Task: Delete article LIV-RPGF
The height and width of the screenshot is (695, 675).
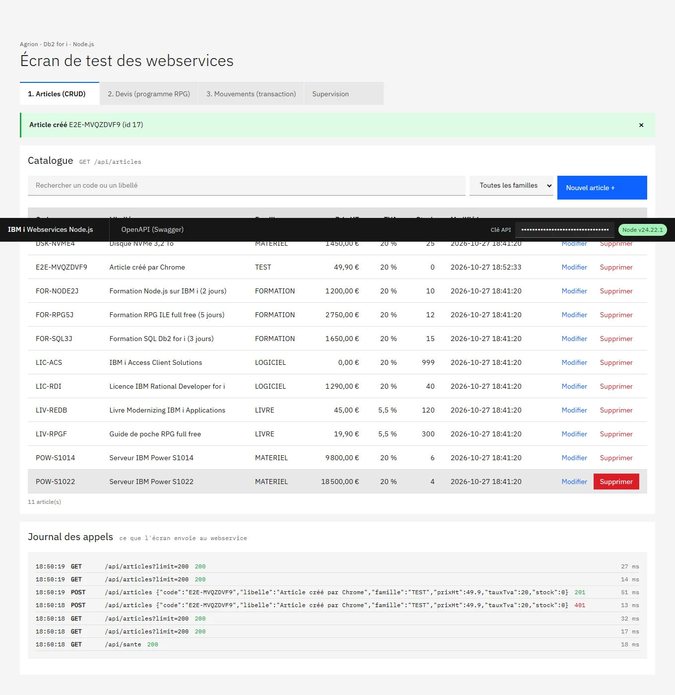Action: tap(616, 434)
